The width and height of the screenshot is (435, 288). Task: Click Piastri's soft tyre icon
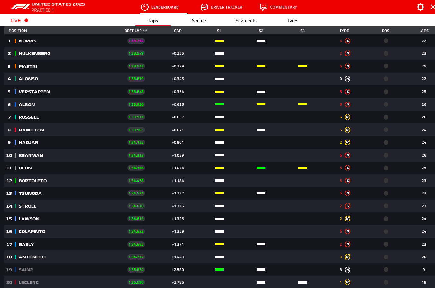[x=347, y=66]
